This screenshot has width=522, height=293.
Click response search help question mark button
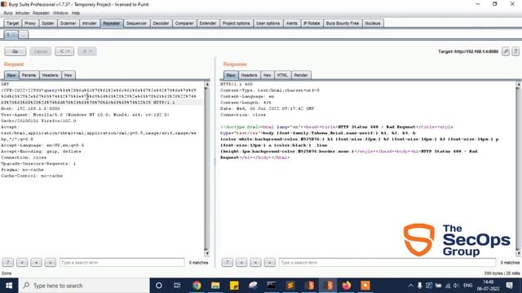228,262
